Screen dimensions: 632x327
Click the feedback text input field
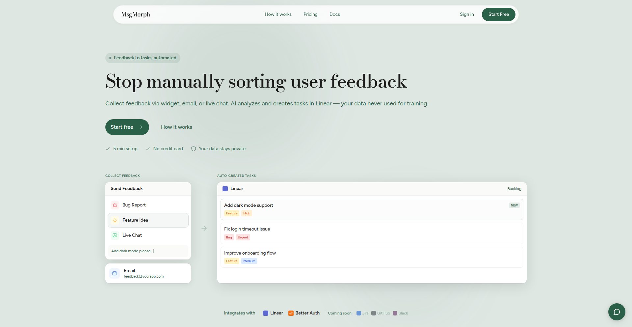coord(148,251)
